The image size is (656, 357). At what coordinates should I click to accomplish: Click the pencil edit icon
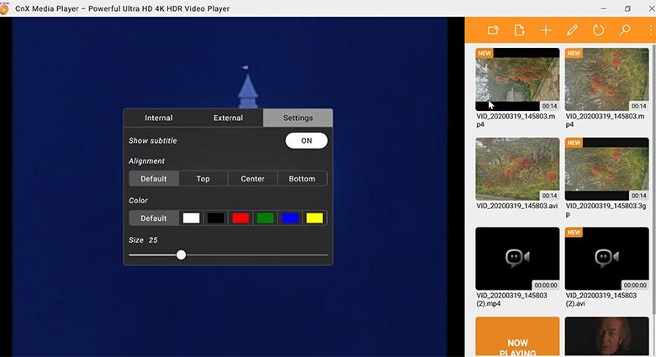(x=572, y=30)
